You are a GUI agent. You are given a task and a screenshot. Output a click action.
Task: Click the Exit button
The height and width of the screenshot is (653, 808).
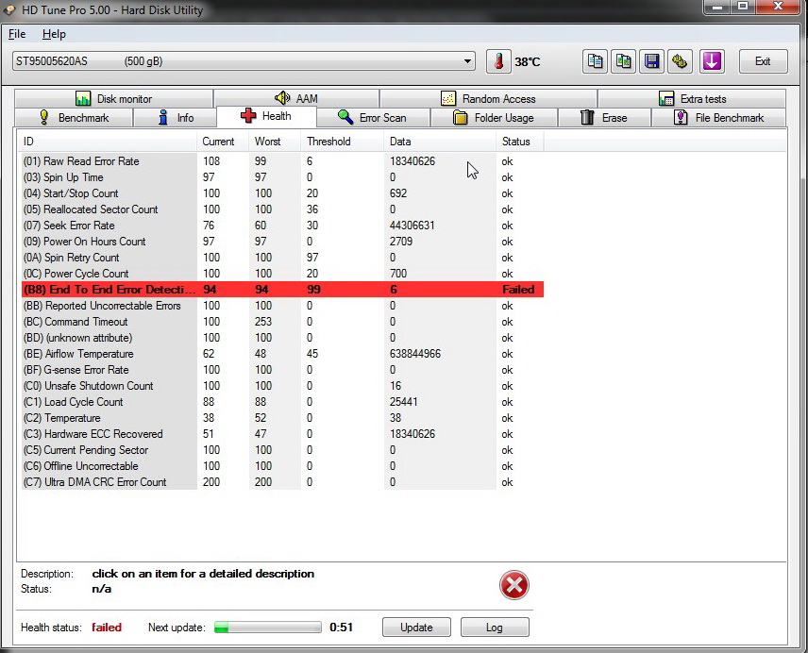point(764,61)
